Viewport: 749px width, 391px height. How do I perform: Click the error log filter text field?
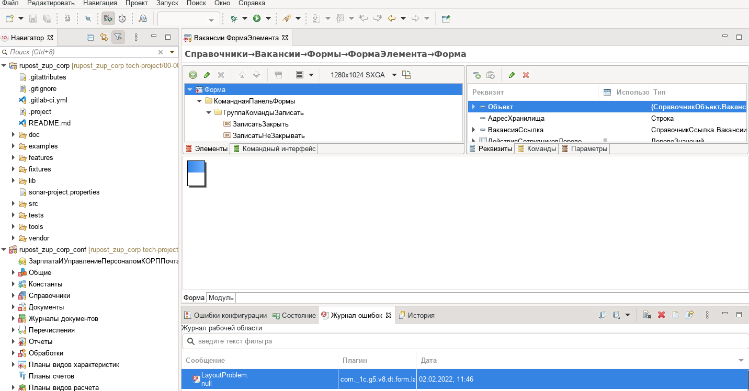465,341
